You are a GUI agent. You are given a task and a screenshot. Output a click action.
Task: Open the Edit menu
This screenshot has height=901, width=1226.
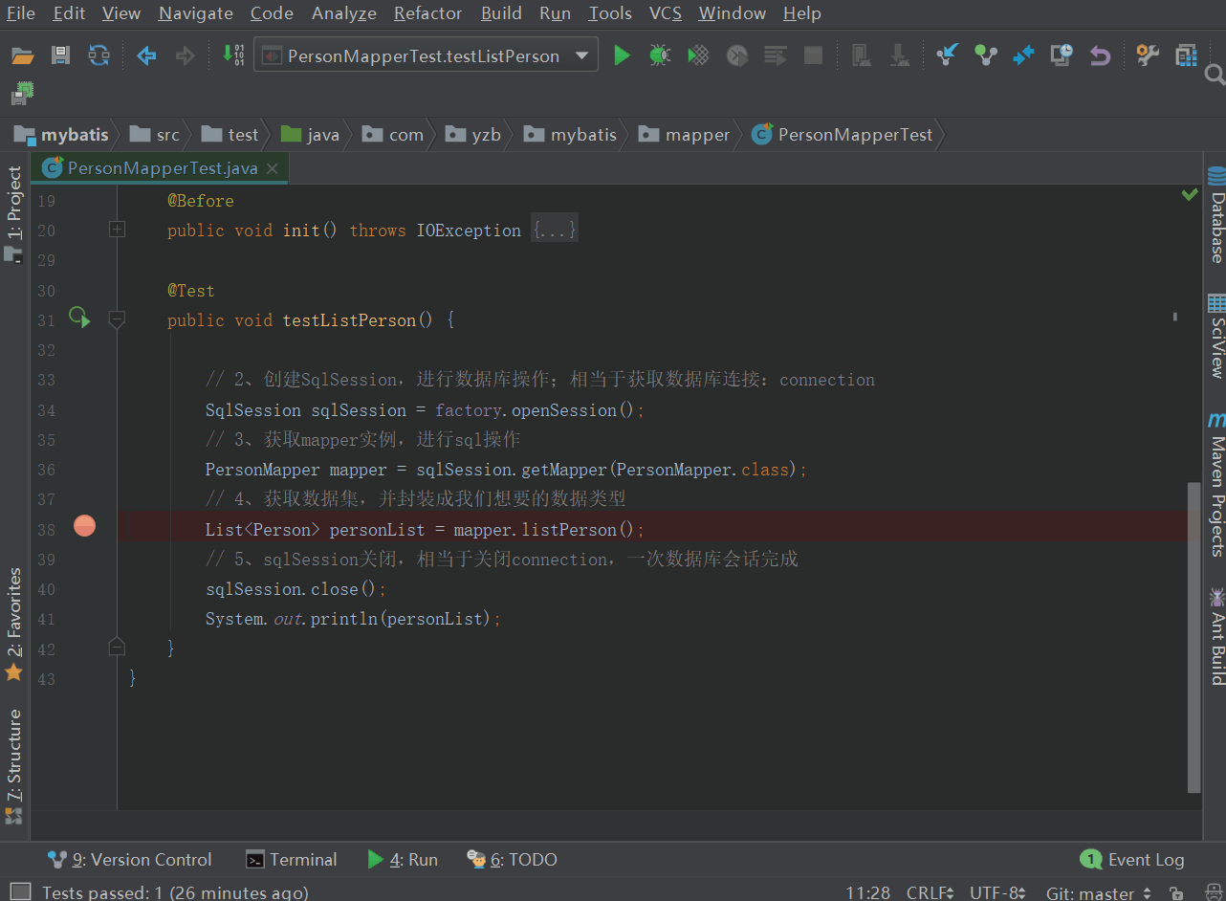tap(69, 13)
